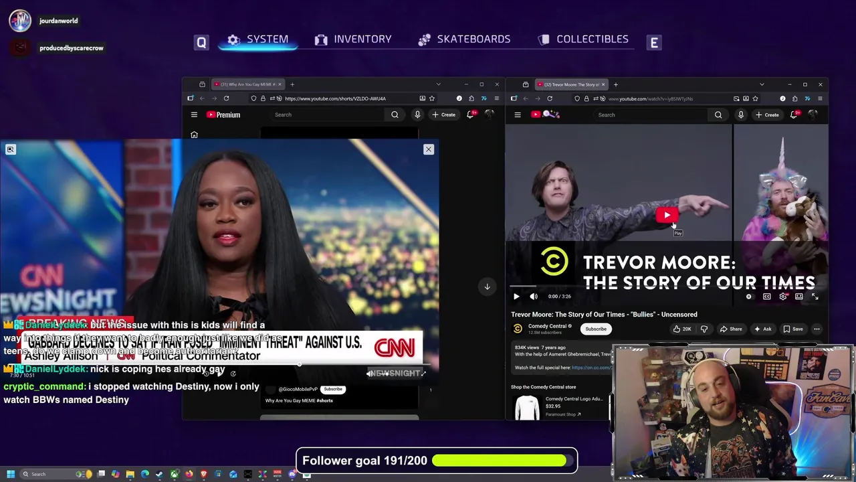This screenshot has height=482, width=856.
Task: Enter full screen on the video player
Action: (815, 297)
